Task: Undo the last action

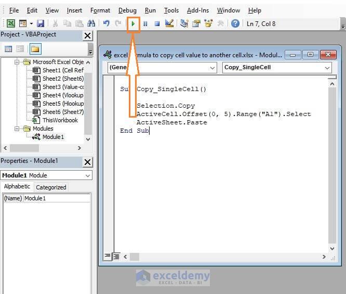Action: tap(107, 23)
